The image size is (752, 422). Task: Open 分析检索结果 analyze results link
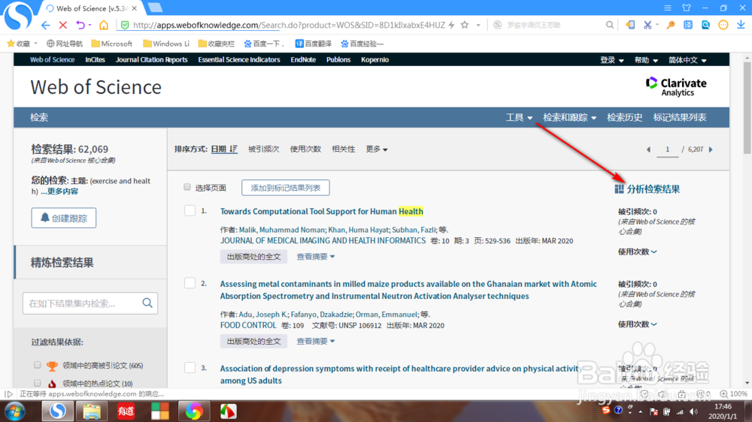(x=647, y=189)
